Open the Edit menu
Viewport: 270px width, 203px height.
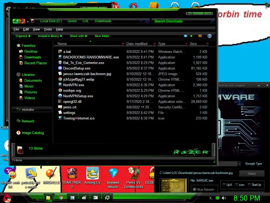point(26,29)
